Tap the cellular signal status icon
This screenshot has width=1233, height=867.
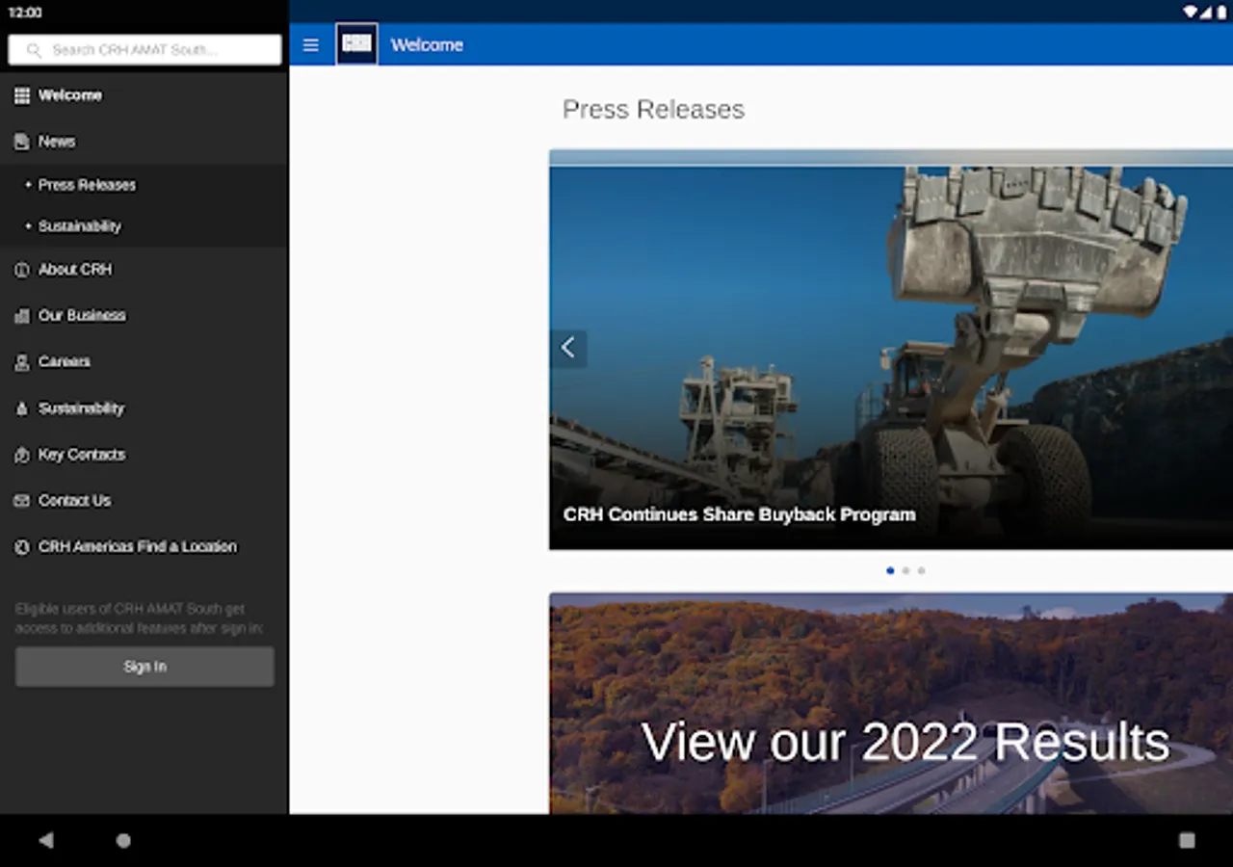pyautogui.click(x=1206, y=13)
